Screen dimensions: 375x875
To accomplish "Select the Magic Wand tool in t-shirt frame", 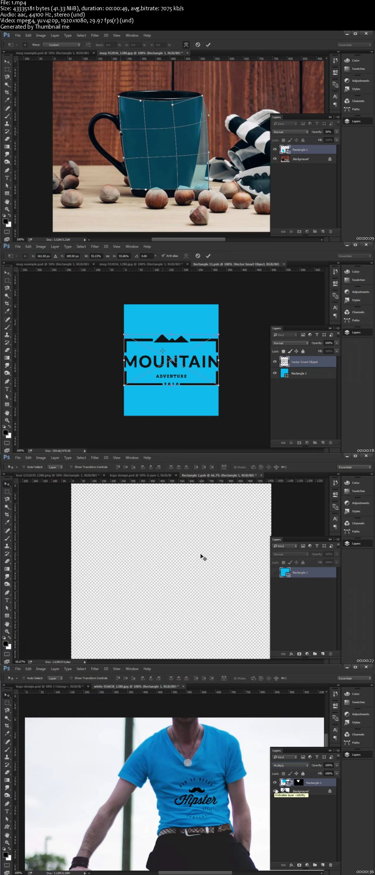I will [x=7, y=718].
